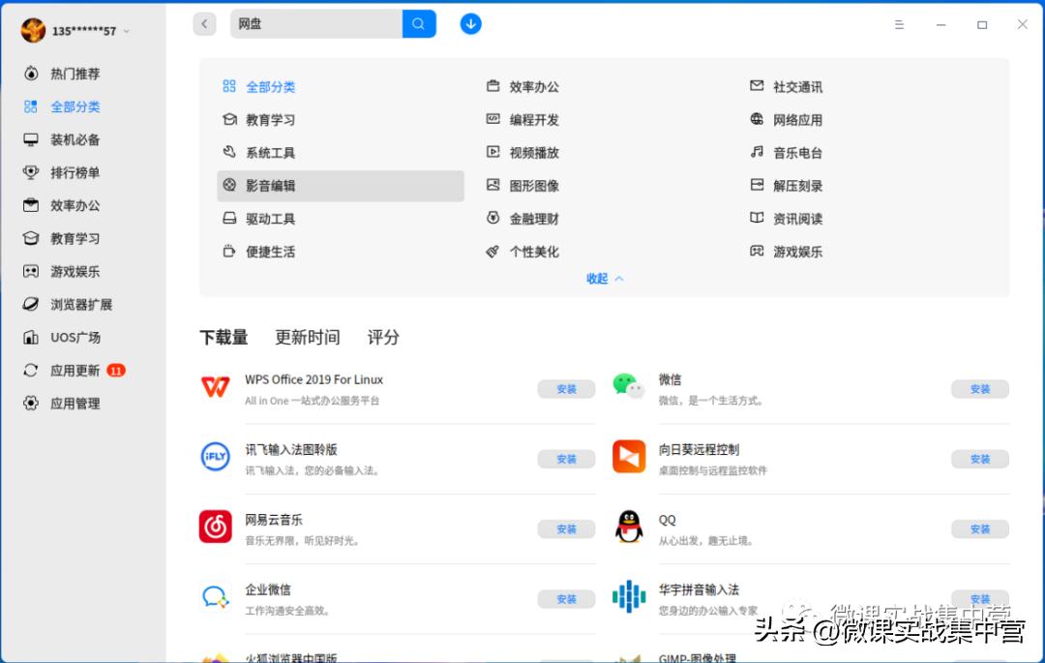This screenshot has width=1045, height=663.
Task: Click the 向日葵远程控制 app icon
Action: (629, 458)
